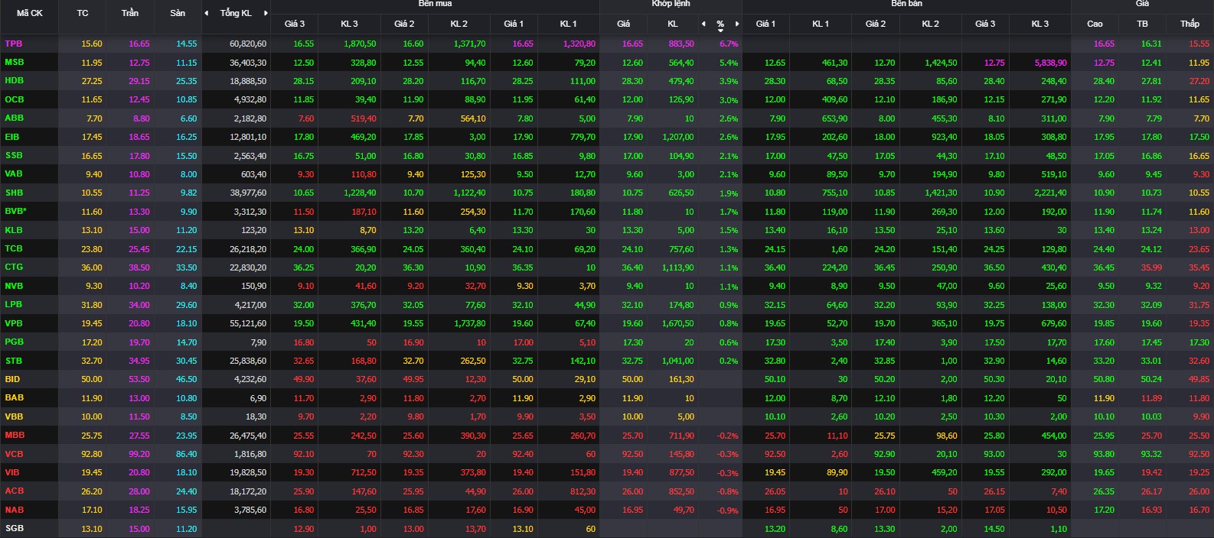Click the Trần ceiling price column header
Screen dimensions: 1214x538
point(129,13)
